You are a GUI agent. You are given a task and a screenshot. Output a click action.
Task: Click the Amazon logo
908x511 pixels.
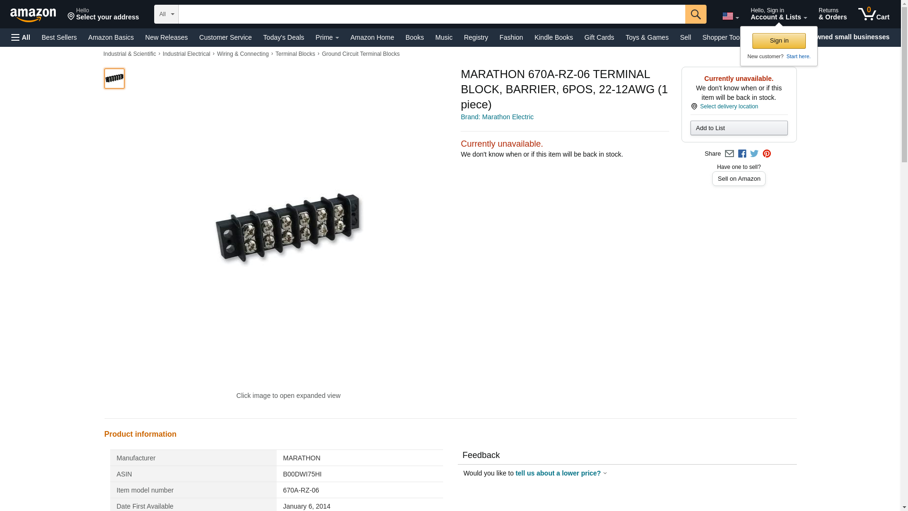coord(33,15)
